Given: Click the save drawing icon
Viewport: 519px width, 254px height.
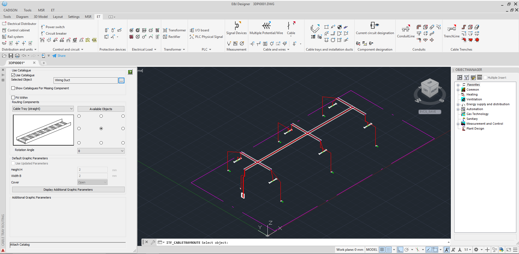Looking at the screenshot, I should click(11, 56).
